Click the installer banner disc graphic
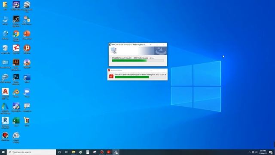The height and width of the screenshot is (155, 275). 161,51
